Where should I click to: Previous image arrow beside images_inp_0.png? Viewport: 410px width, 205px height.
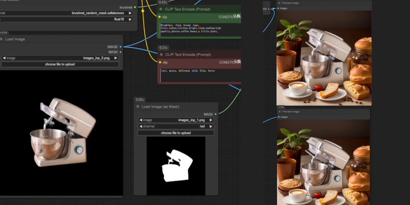[4, 58]
